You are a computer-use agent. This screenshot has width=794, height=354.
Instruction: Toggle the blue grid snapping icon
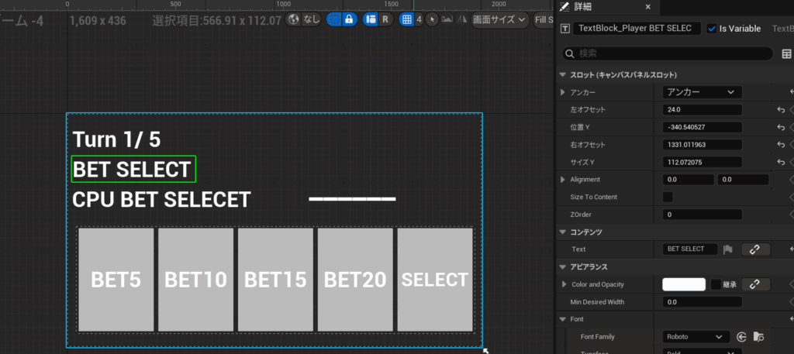point(406,19)
